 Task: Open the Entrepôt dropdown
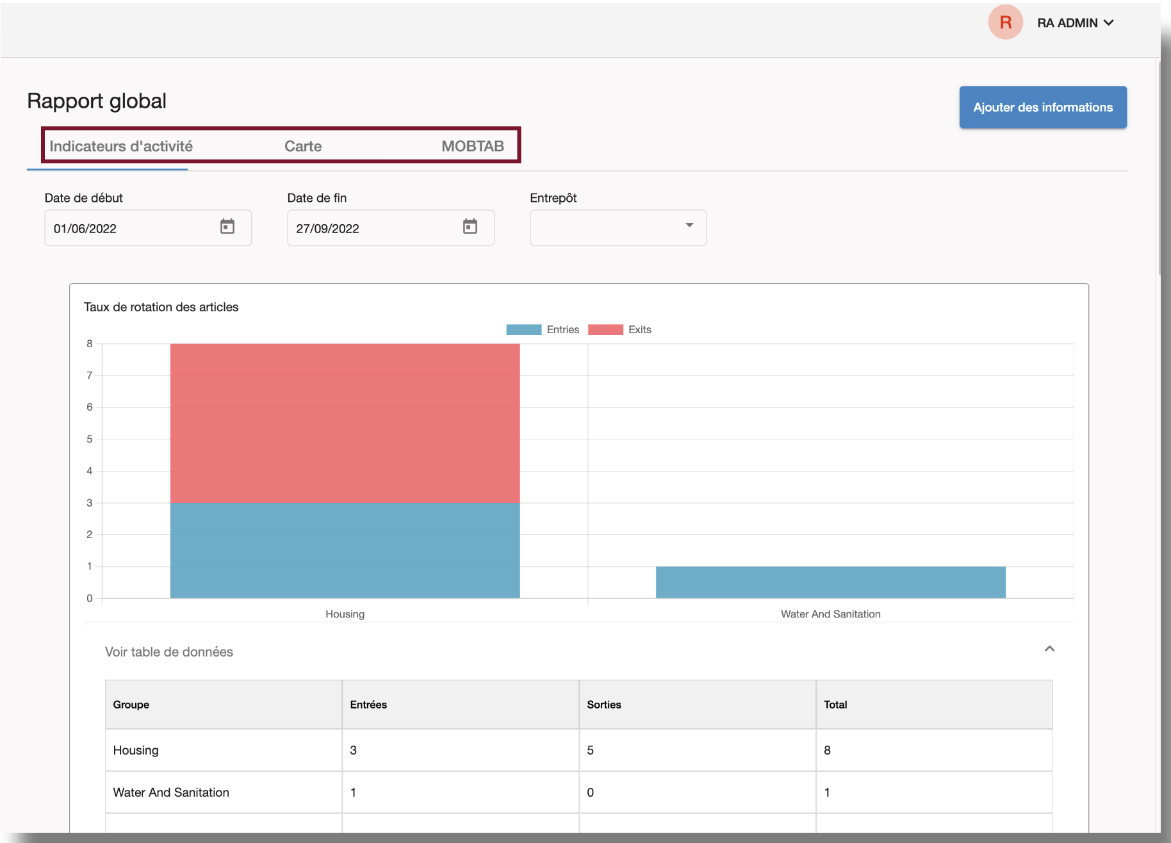click(618, 227)
